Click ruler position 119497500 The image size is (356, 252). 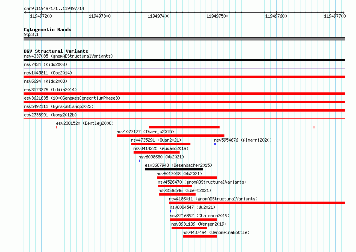(x=218, y=16)
